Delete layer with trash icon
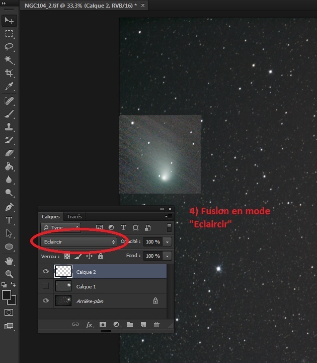This screenshot has width=317, height=363. (x=156, y=325)
